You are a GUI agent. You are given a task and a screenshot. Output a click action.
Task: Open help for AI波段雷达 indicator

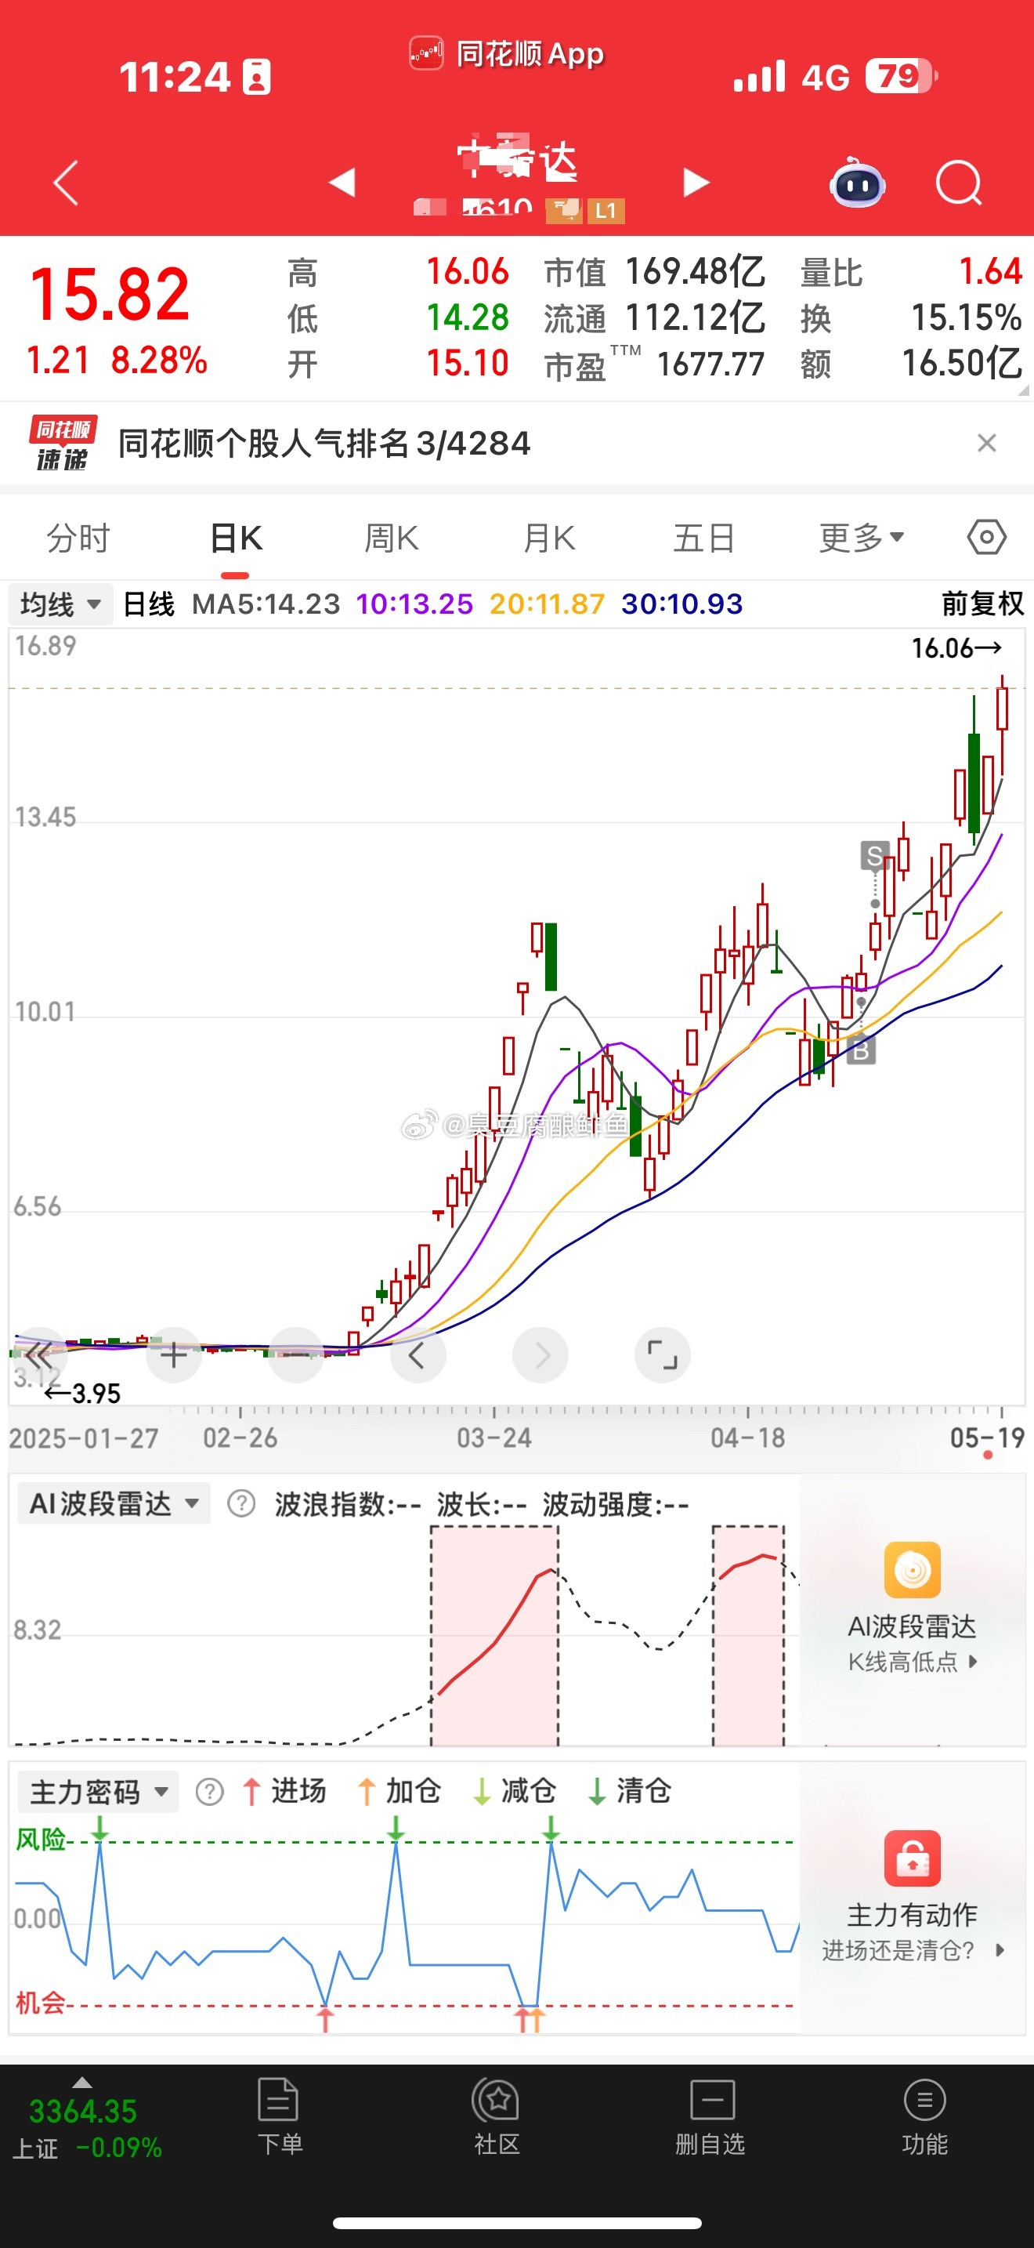click(x=240, y=1503)
